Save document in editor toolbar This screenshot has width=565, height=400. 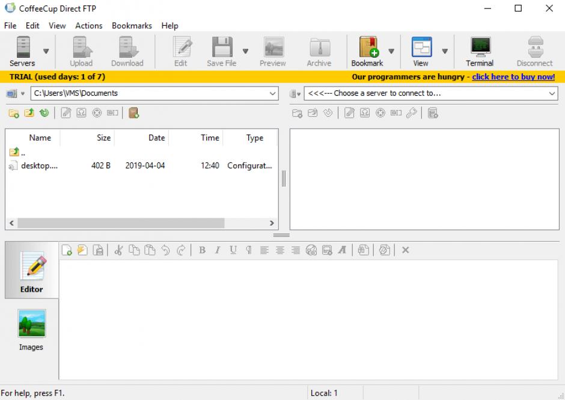click(98, 250)
